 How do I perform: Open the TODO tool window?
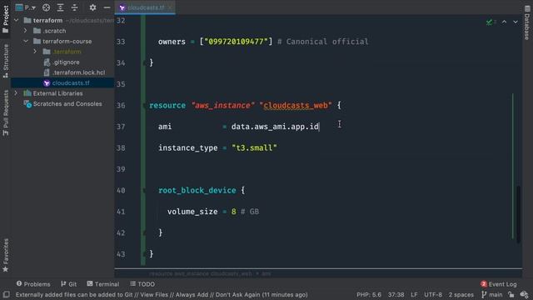142,284
